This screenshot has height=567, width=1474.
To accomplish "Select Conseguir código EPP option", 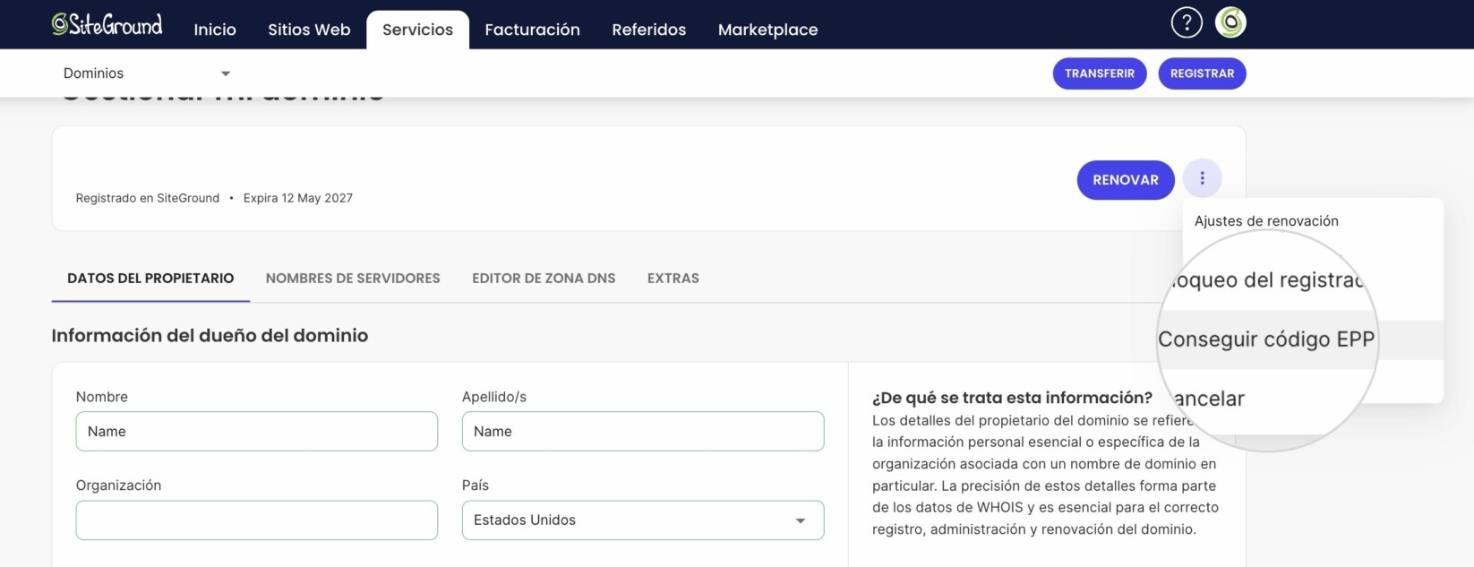I will point(1265,339).
